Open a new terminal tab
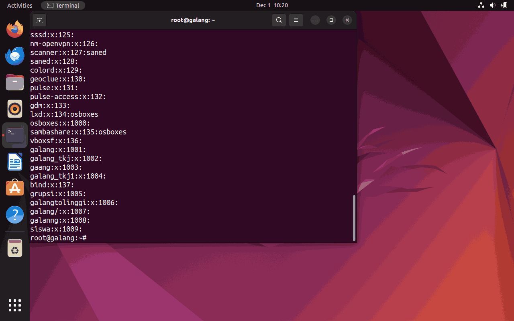The height and width of the screenshot is (321, 514). [39, 20]
